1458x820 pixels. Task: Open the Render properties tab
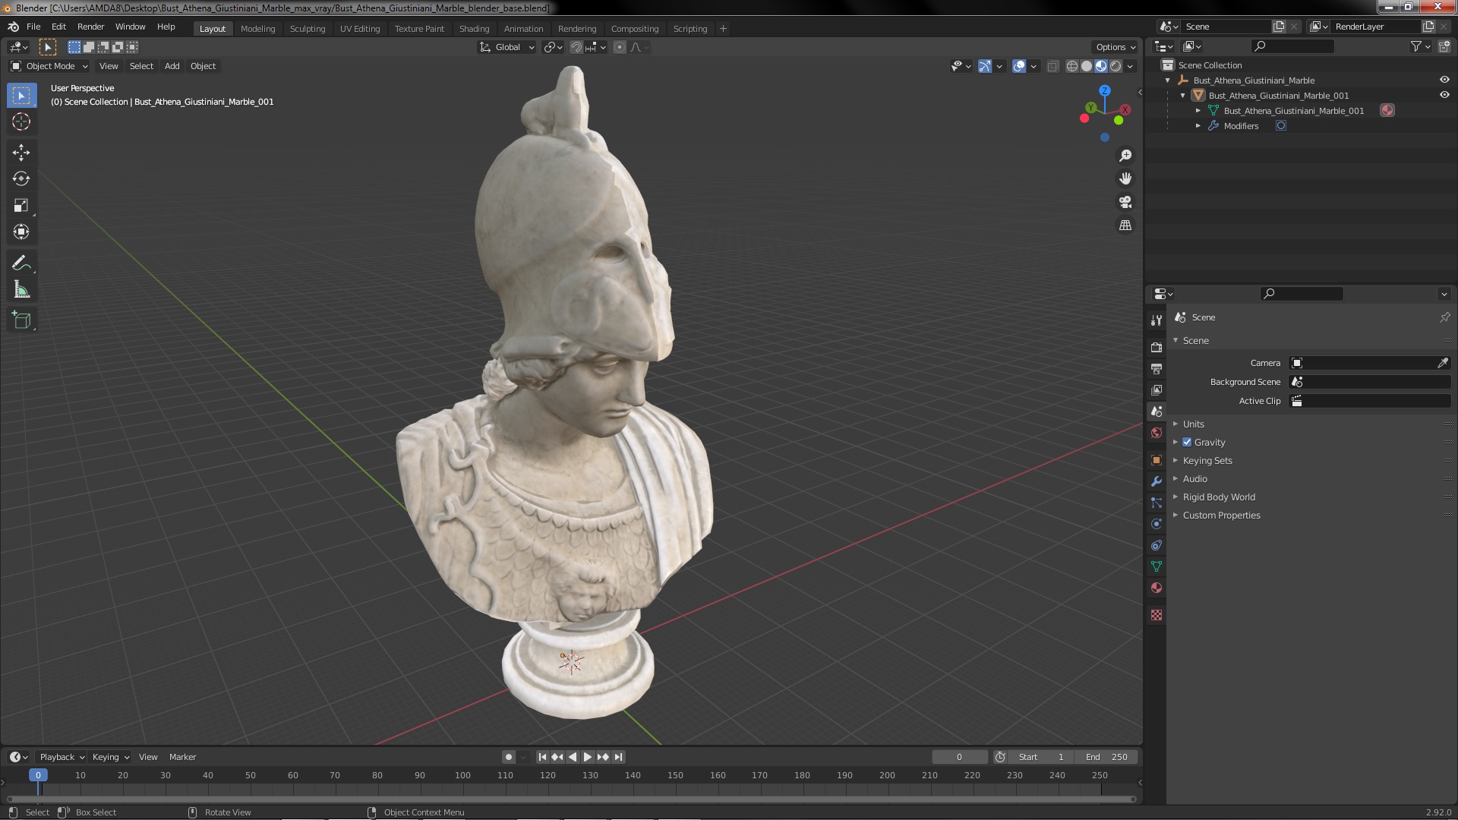1156,347
